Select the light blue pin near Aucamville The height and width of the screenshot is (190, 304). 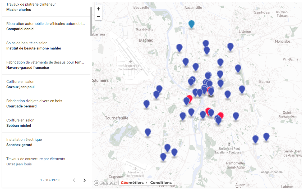click(x=191, y=24)
